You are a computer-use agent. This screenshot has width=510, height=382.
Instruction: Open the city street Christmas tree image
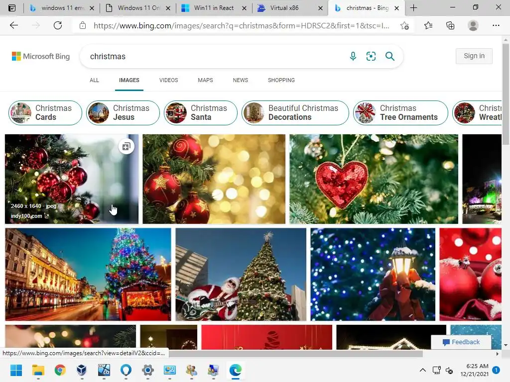[x=88, y=275]
